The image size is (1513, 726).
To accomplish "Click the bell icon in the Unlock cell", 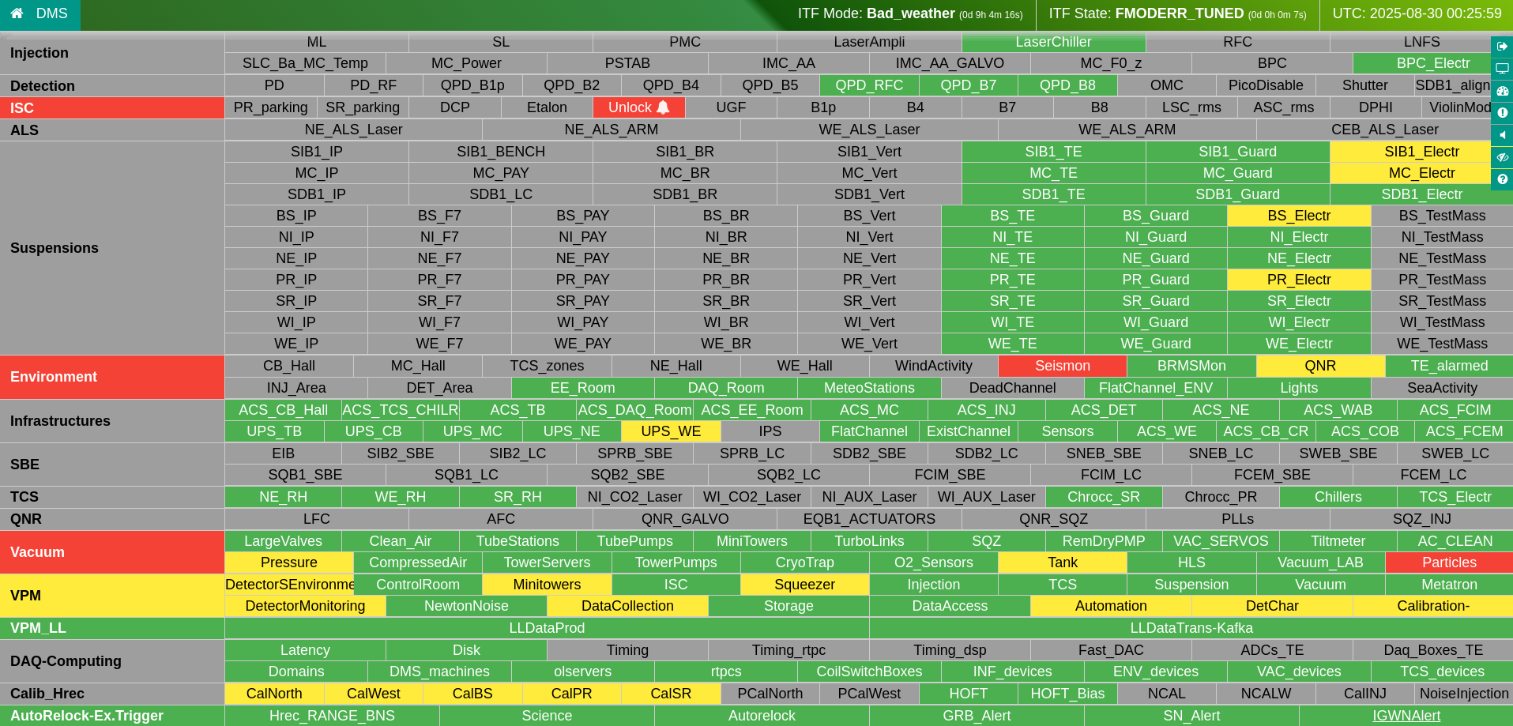I will (x=663, y=107).
